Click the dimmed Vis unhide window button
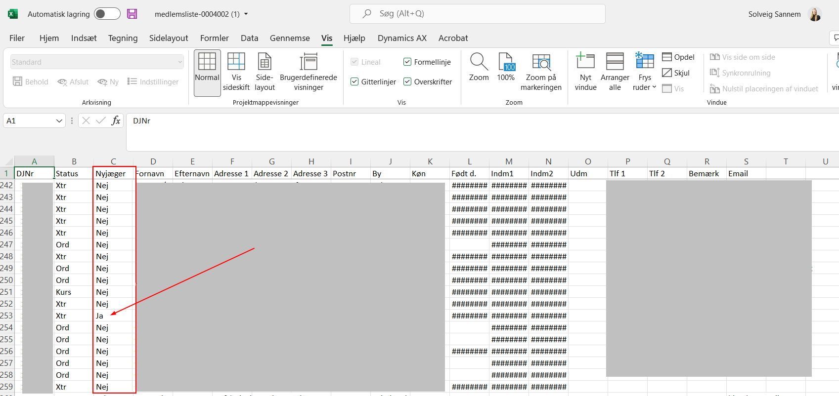The height and width of the screenshot is (396, 839). coord(673,89)
